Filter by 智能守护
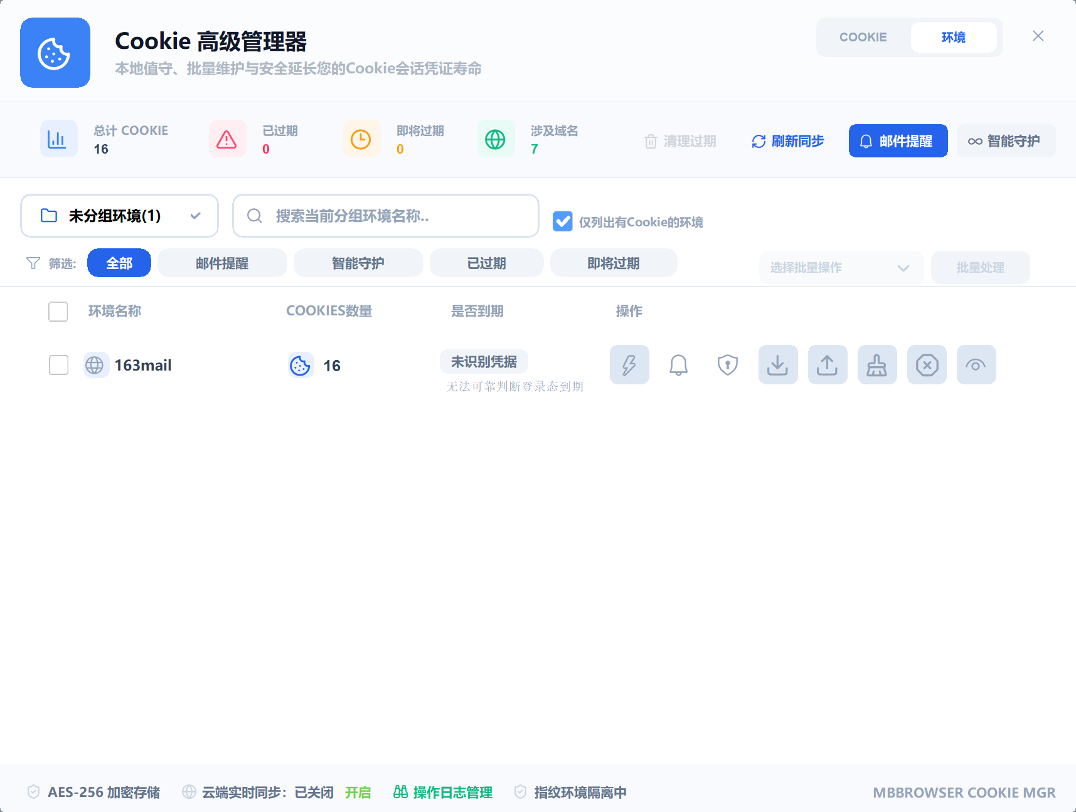The height and width of the screenshot is (812, 1076). coord(358,263)
